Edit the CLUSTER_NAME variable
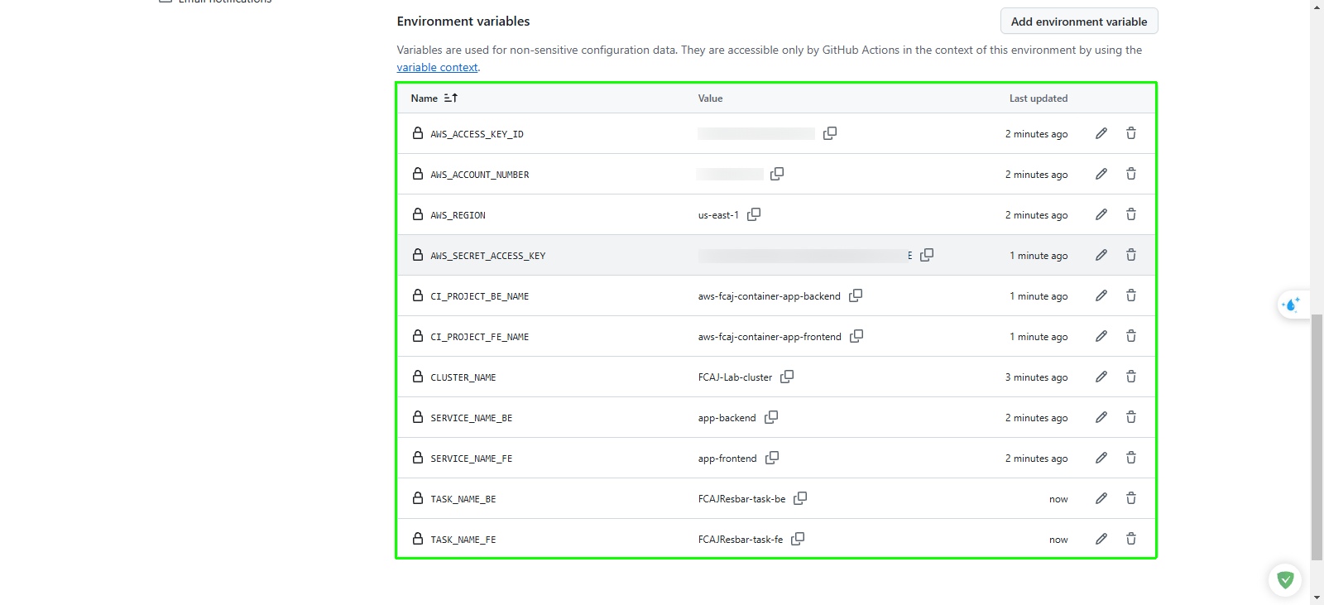Screen dimensions: 1324x605 (1101, 377)
